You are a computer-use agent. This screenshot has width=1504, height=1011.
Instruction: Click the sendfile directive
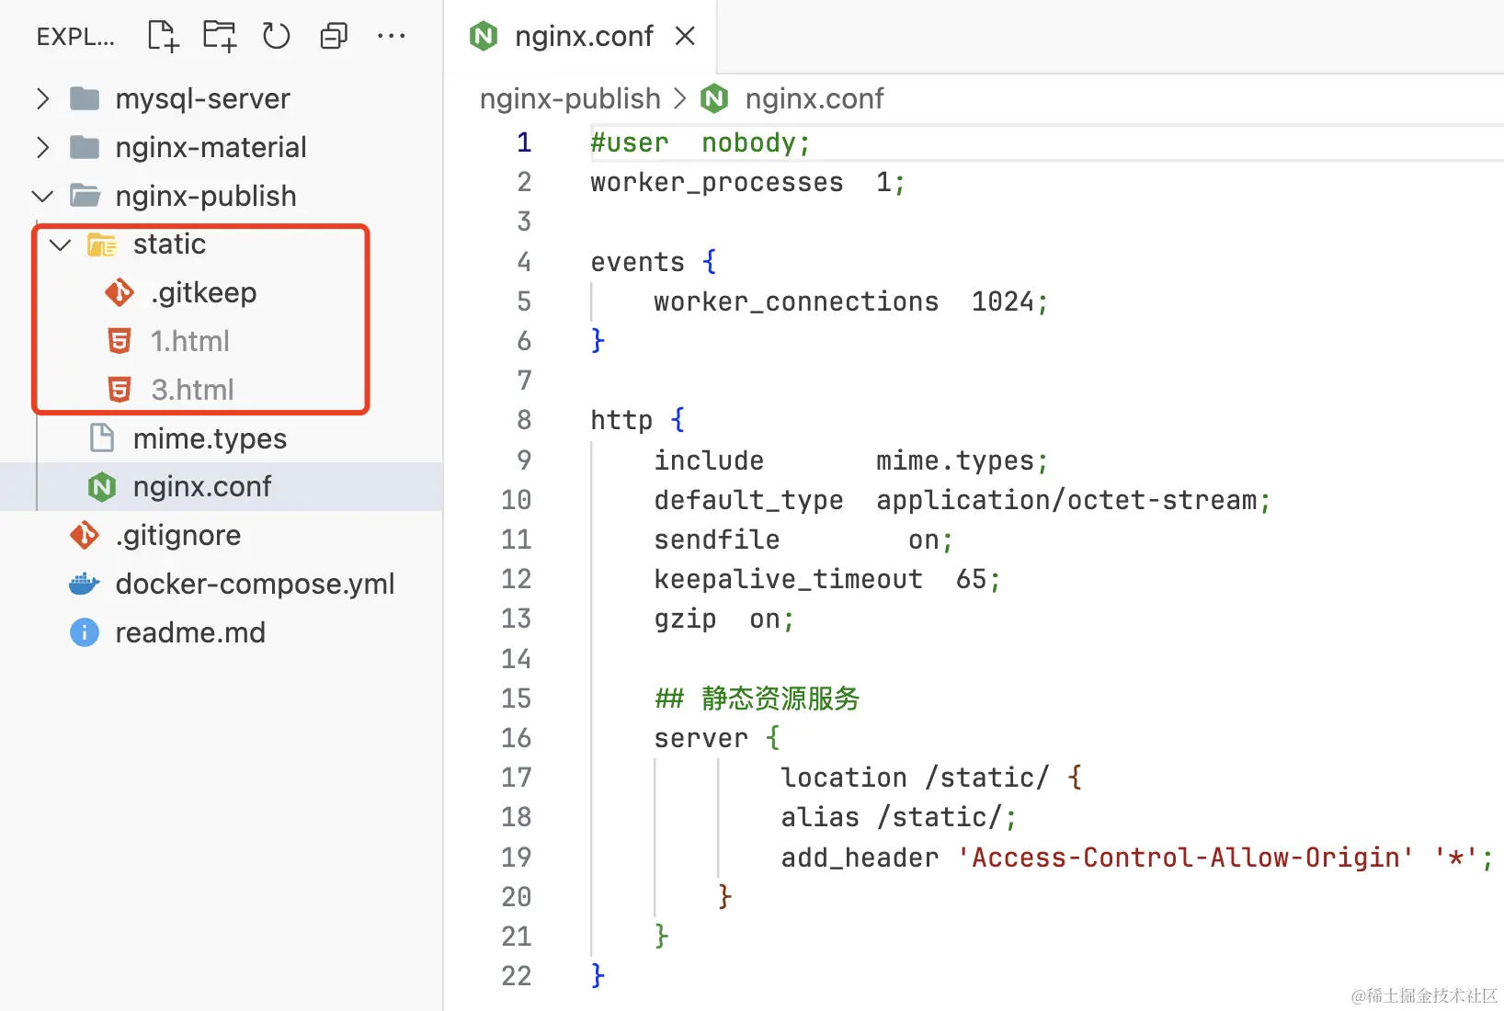[x=717, y=540]
